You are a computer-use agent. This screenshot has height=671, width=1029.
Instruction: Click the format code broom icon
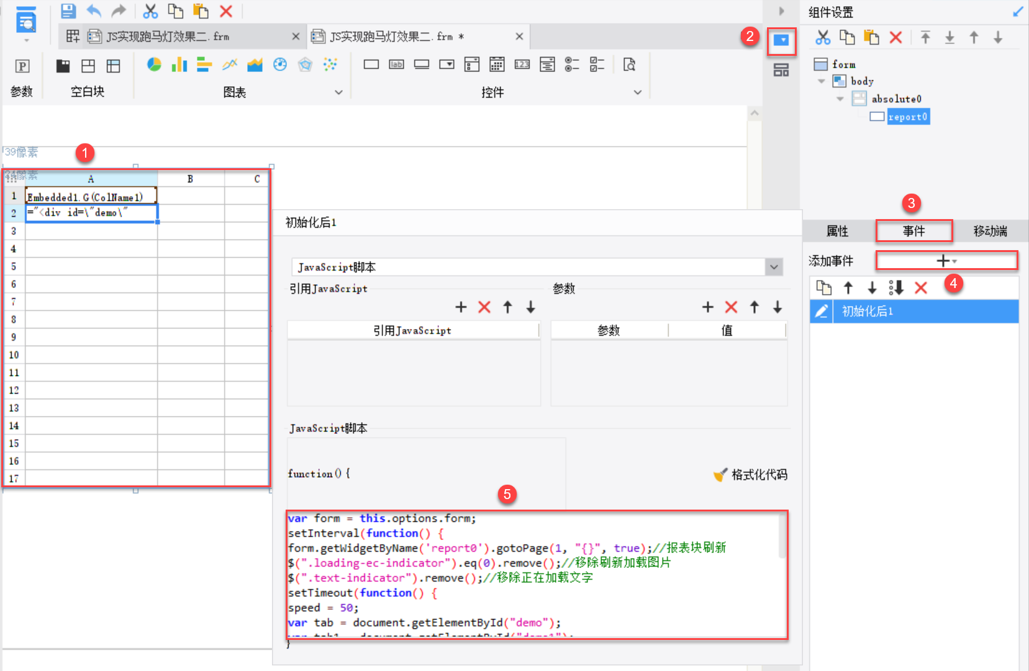pyautogui.click(x=720, y=475)
